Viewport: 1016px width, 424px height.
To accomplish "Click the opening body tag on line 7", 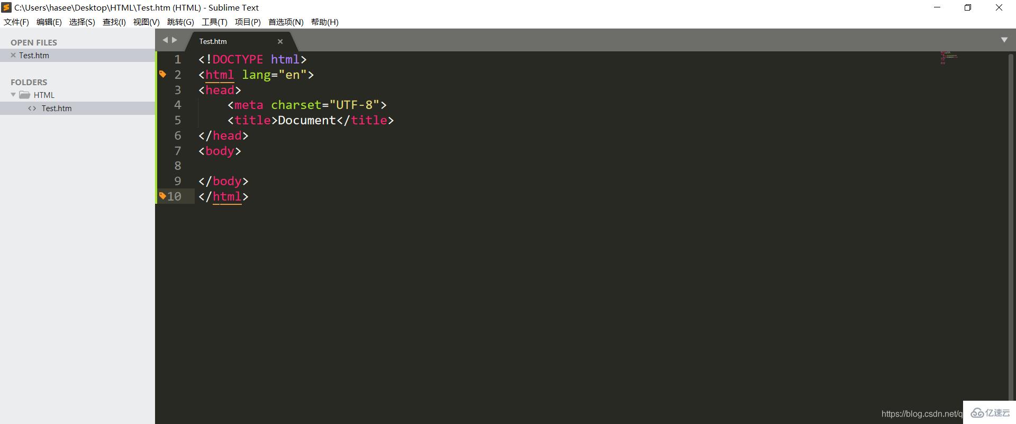I will [x=220, y=151].
